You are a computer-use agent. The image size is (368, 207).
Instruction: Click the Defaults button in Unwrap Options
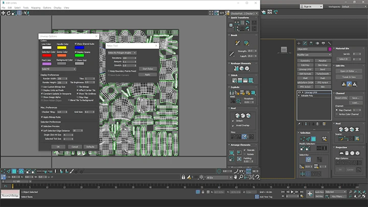tap(90, 147)
